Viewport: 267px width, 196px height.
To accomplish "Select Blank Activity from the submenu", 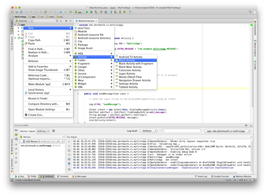I will click(136, 60).
